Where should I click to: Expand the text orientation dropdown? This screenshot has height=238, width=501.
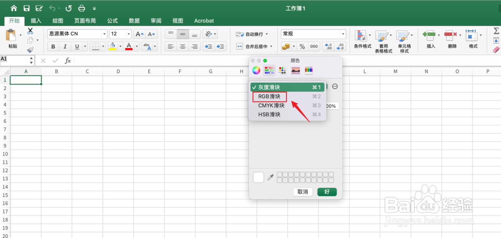pos(215,34)
